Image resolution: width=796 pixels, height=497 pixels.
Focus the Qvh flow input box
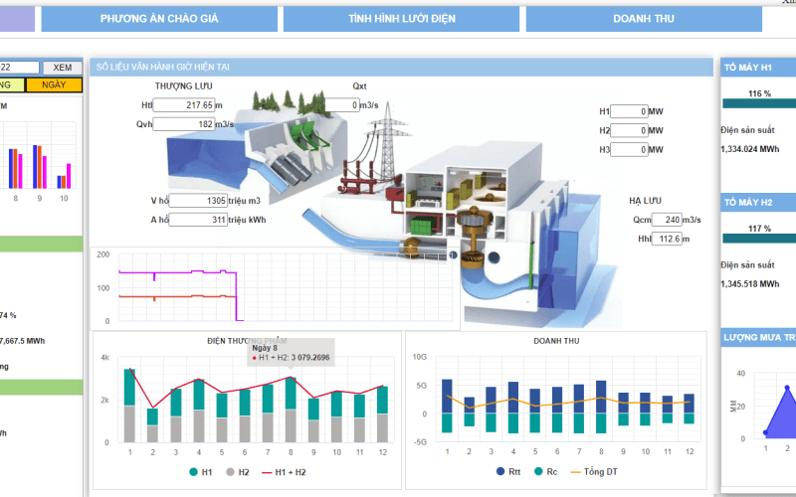point(184,124)
